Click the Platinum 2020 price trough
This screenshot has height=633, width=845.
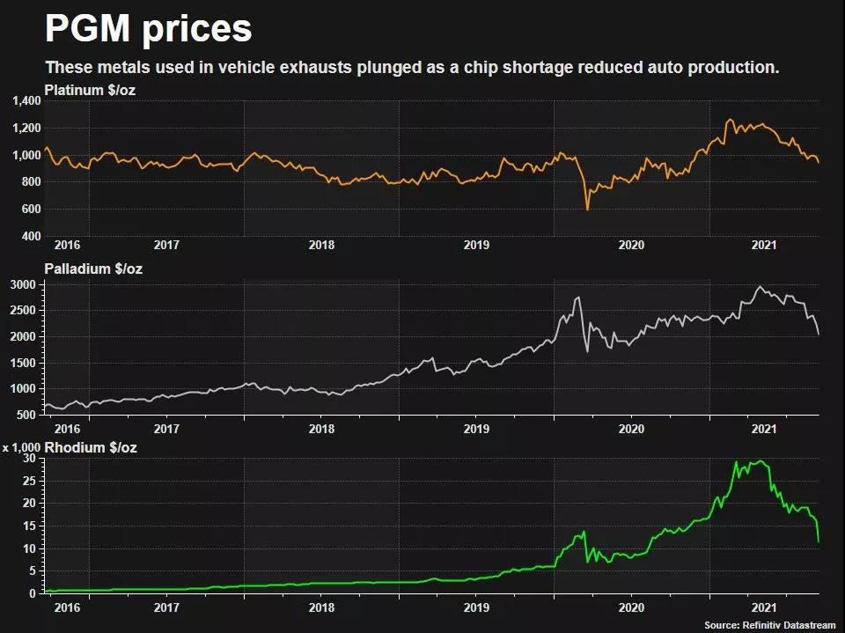pyautogui.click(x=587, y=209)
